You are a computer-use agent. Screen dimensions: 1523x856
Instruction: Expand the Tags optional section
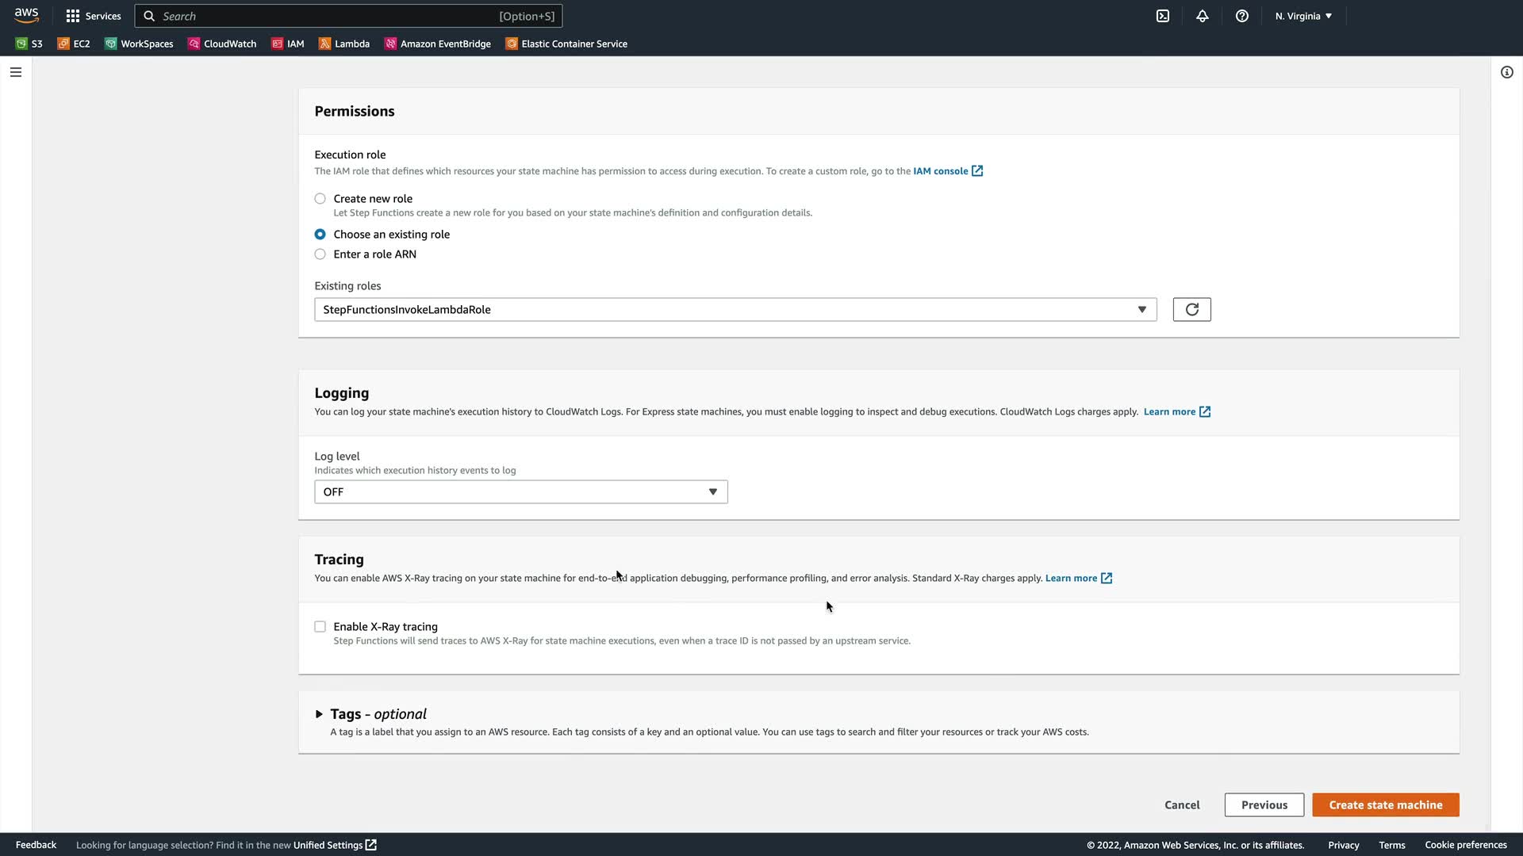319,714
